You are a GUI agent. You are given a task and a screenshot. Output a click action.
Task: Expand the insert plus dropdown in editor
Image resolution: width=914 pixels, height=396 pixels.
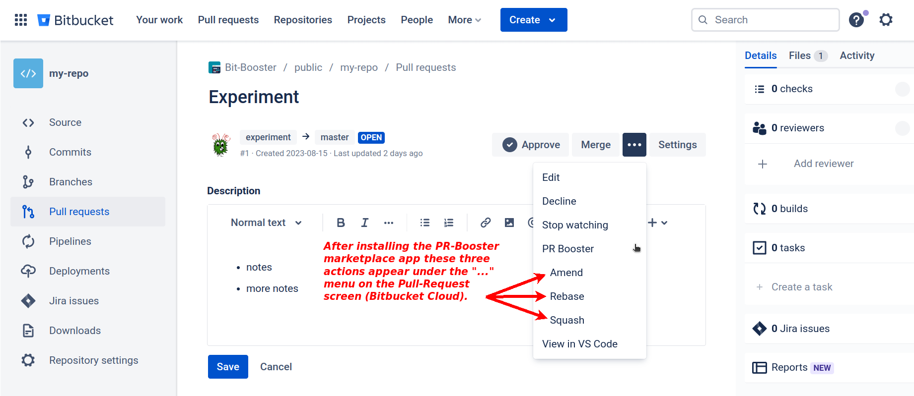[x=658, y=223]
